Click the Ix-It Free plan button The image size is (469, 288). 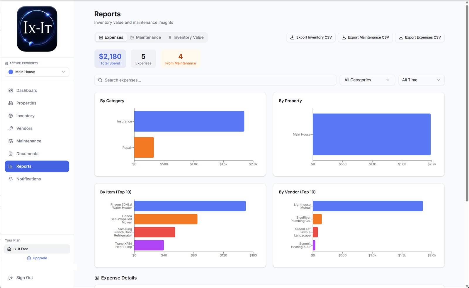coord(37,249)
